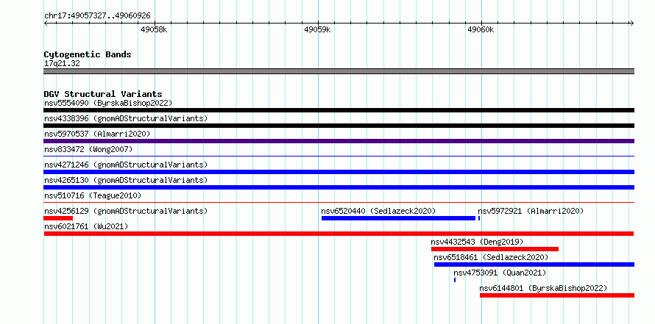Select the thin blue nsv833472 line
The height and width of the screenshot is (324, 655).
(339, 156)
